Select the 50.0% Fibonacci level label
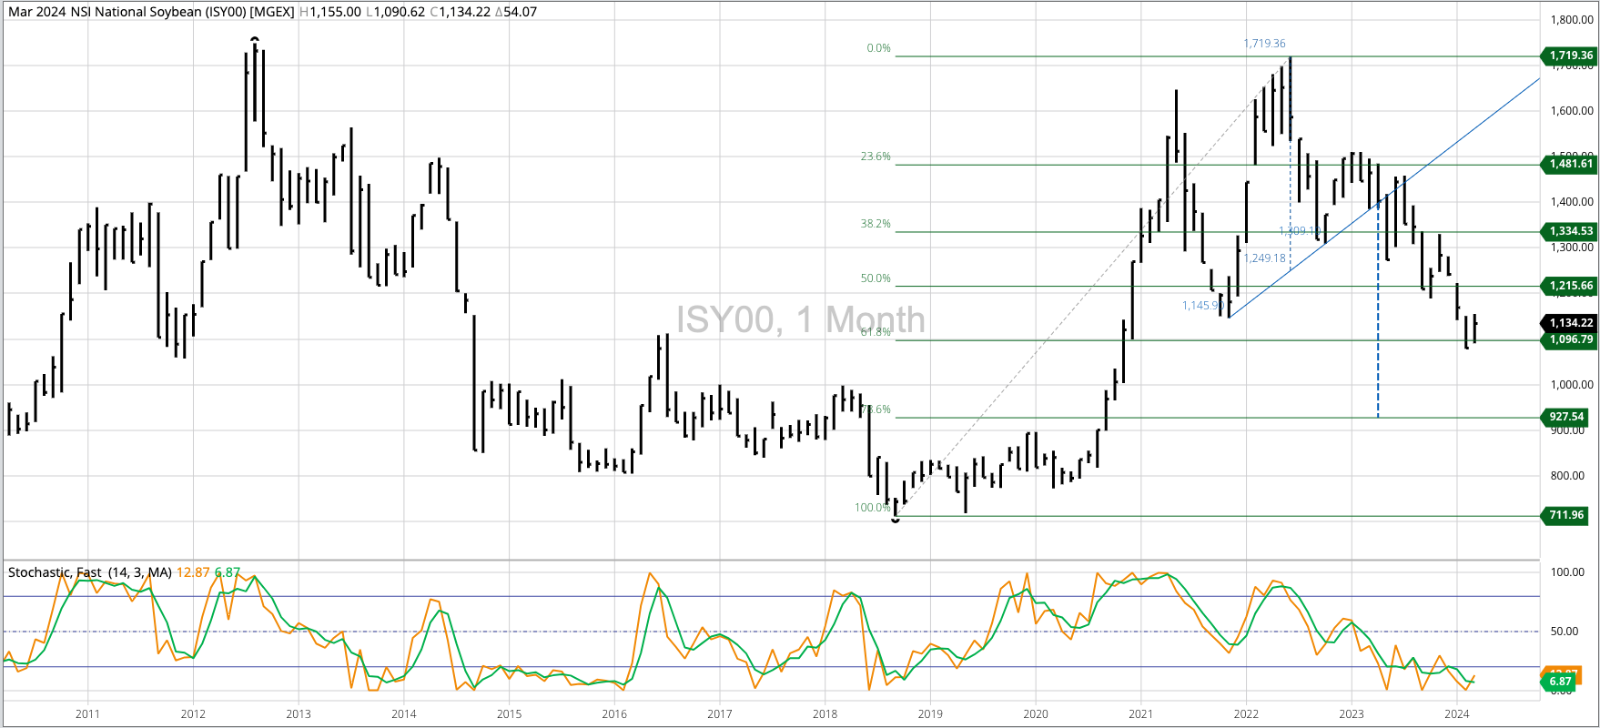The height and width of the screenshot is (728, 1600). click(x=876, y=278)
